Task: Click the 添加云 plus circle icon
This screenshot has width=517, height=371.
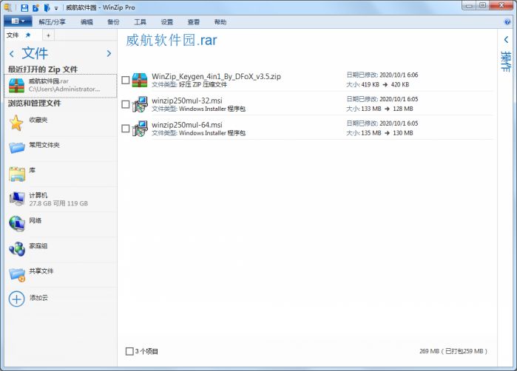Action: coord(16,299)
